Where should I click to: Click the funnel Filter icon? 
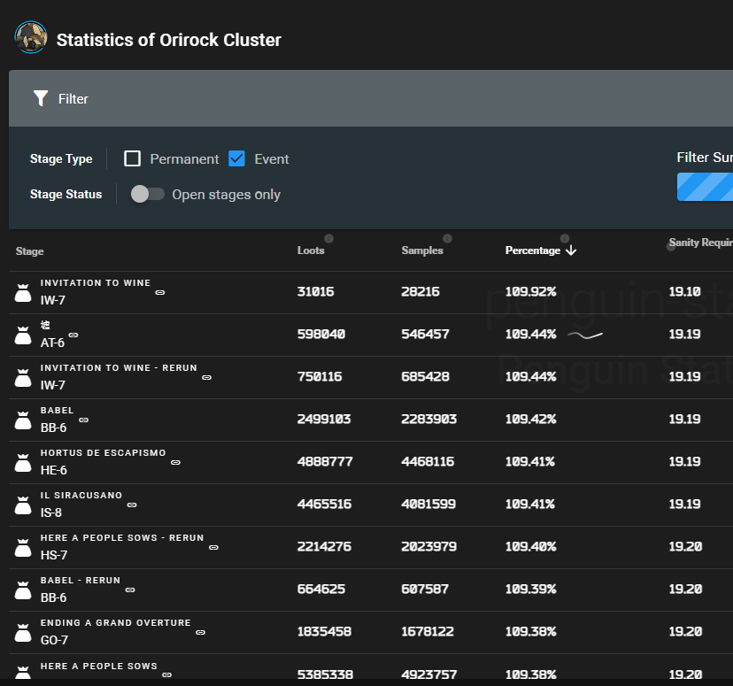pos(41,98)
